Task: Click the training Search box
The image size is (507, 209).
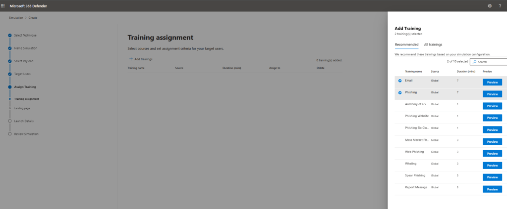Action: (490, 62)
